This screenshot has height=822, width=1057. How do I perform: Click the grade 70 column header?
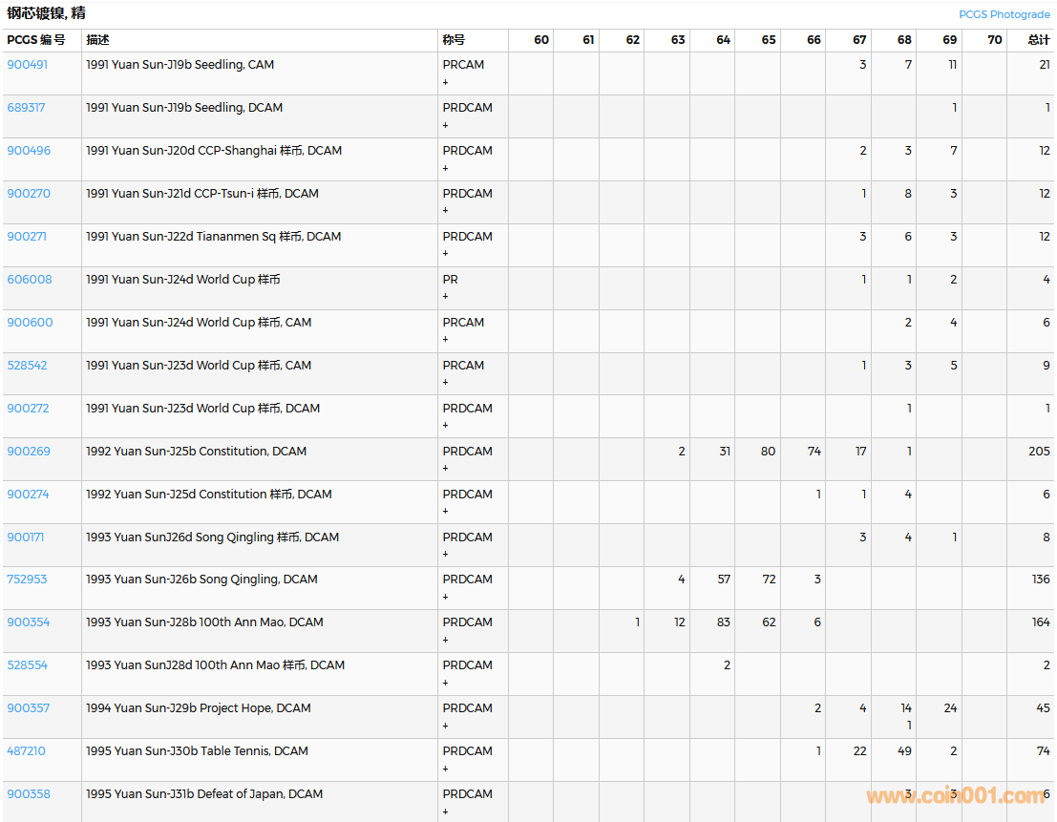click(994, 40)
